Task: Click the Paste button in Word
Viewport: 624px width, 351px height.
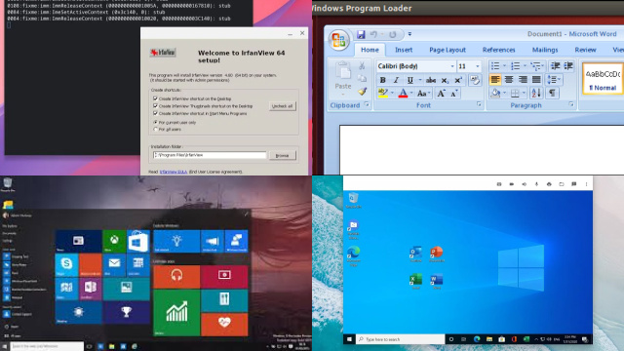Action: click(342, 78)
